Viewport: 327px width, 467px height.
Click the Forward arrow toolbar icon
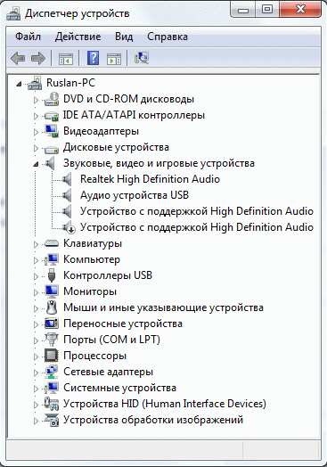(x=38, y=58)
